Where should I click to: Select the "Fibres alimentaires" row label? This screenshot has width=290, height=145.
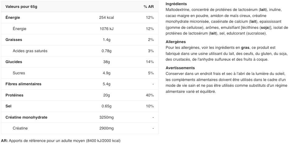(23, 84)
